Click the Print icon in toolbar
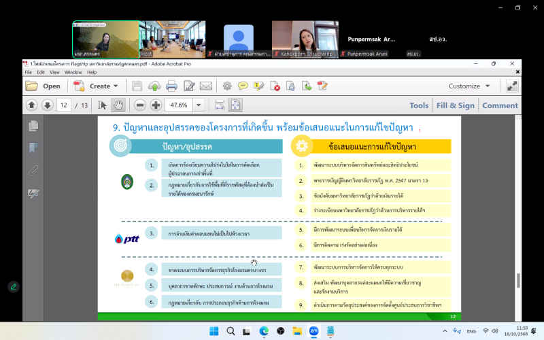This screenshot has width=544, height=340. click(171, 86)
